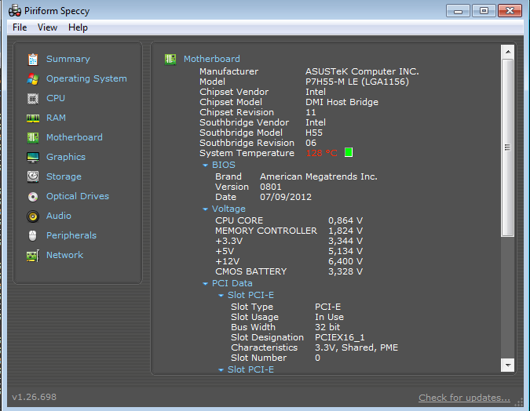Open the Storage section
Image resolution: width=530 pixels, height=411 pixels.
(x=64, y=176)
